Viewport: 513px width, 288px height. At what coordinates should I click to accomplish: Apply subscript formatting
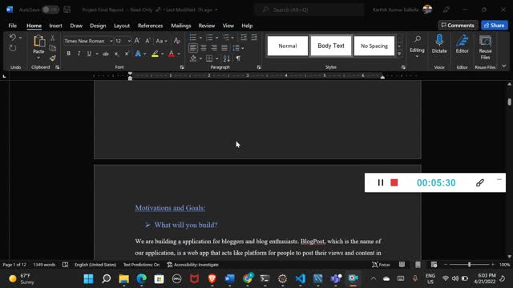pos(116,54)
